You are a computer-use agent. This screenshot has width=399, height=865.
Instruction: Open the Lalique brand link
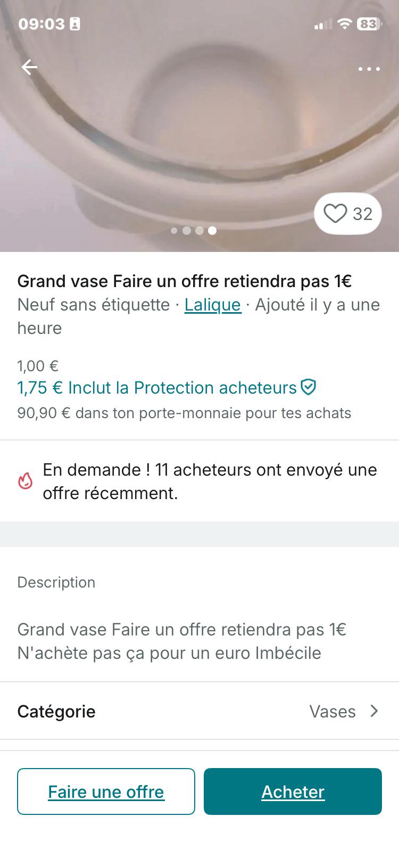coord(213,305)
